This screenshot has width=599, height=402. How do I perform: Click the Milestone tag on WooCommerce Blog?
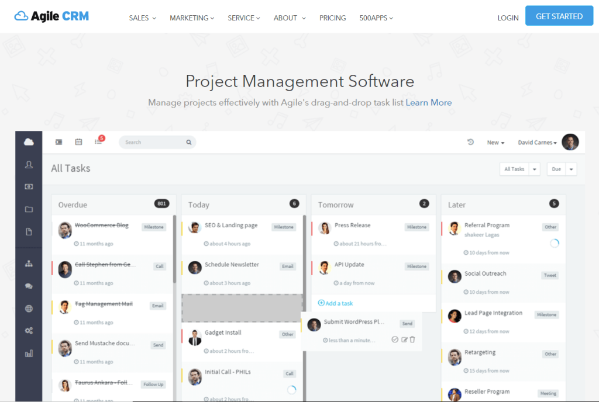click(154, 227)
